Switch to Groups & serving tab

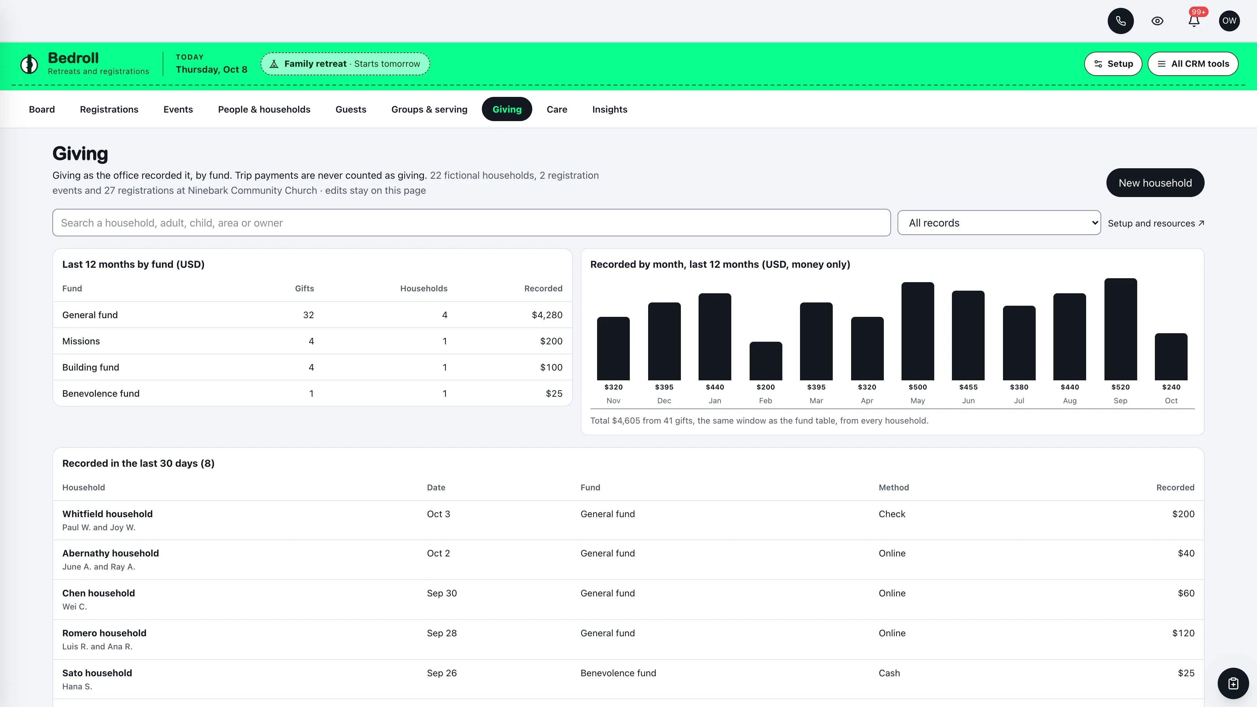tap(429, 109)
